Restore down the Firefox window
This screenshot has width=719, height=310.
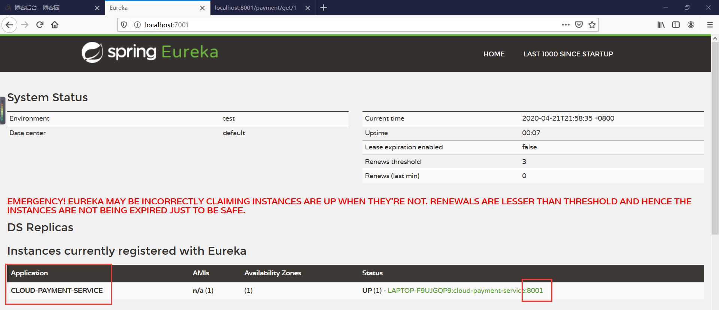tap(687, 7)
